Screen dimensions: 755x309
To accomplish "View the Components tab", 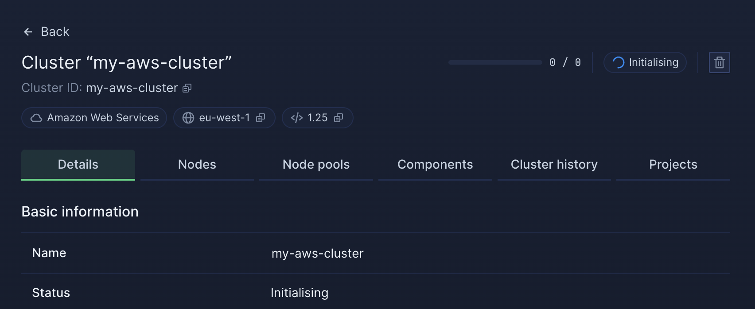I will pyautogui.click(x=435, y=164).
